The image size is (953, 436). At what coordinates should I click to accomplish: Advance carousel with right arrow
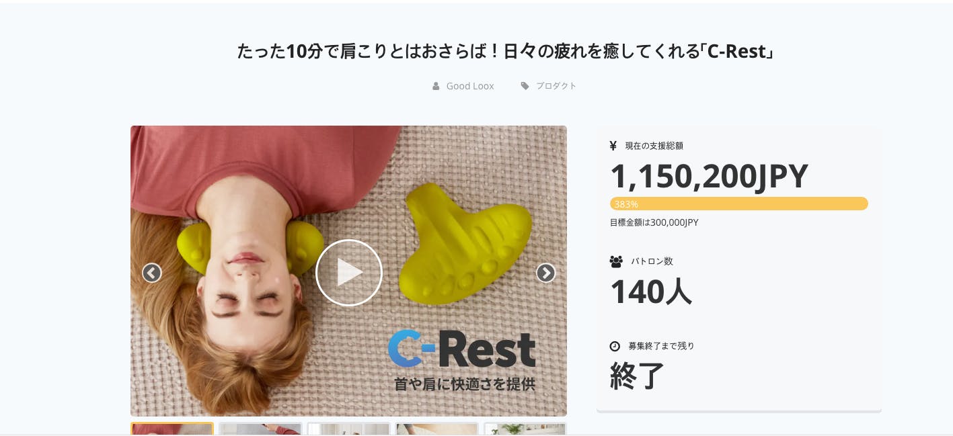pyautogui.click(x=545, y=273)
